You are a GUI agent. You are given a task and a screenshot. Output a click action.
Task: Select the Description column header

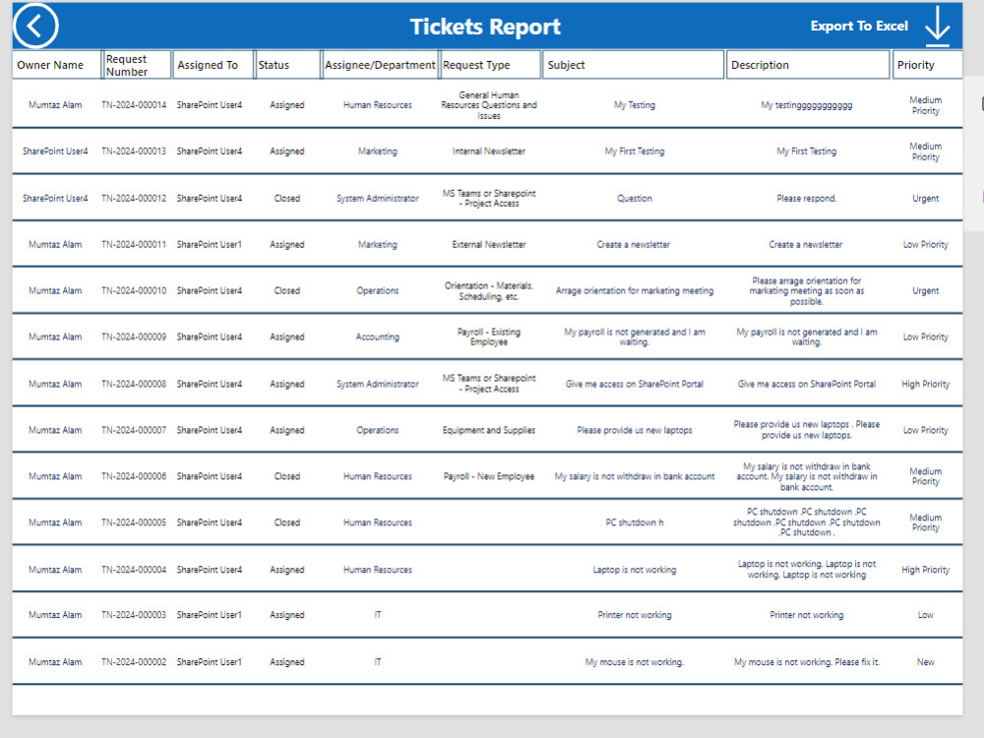pyautogui.click(x=808, y=65)
